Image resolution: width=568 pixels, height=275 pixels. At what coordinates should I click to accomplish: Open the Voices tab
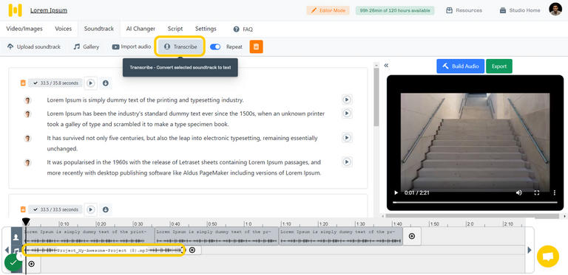click(64, 29)
